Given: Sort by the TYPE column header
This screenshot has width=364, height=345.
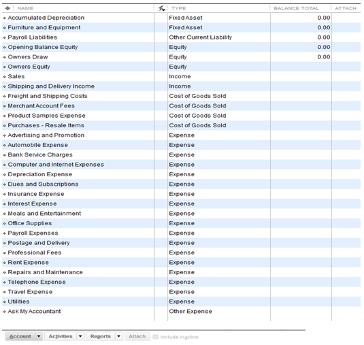Looking at the screenshot, I should pyautogui.click(x=178, y=8).
